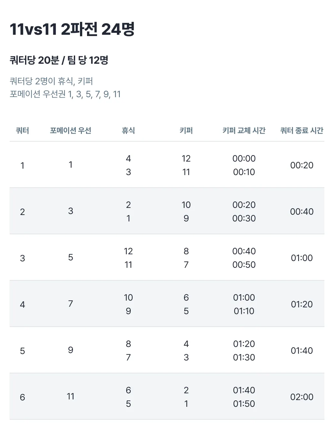Click the 쿼터당 20분 / 팀 당 12명 subtitle
334x439 pixels.
coord(59,60)
